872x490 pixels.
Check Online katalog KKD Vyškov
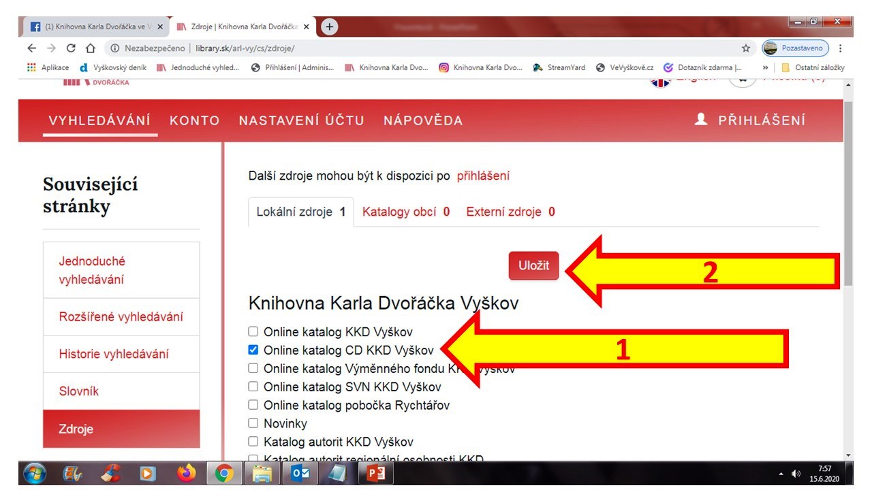point(253,332)
